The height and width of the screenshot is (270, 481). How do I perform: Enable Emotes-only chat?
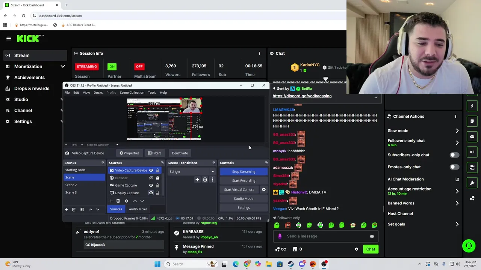(454, 167)
